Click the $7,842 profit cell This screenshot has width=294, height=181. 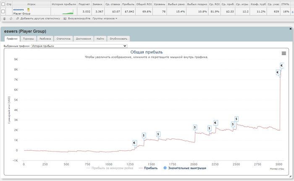128,12
